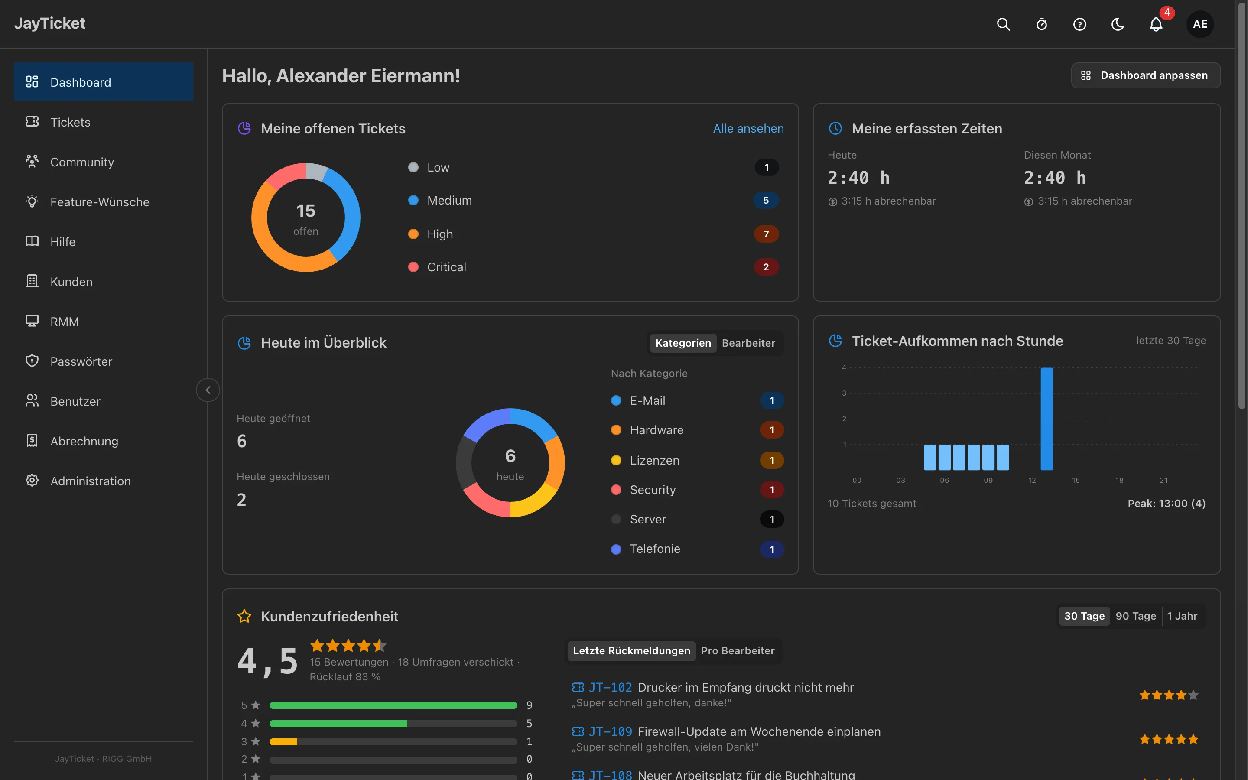Screen dimensions: 1248x780
Task: Click the Benutzer users icon
Action: point(32,401)
